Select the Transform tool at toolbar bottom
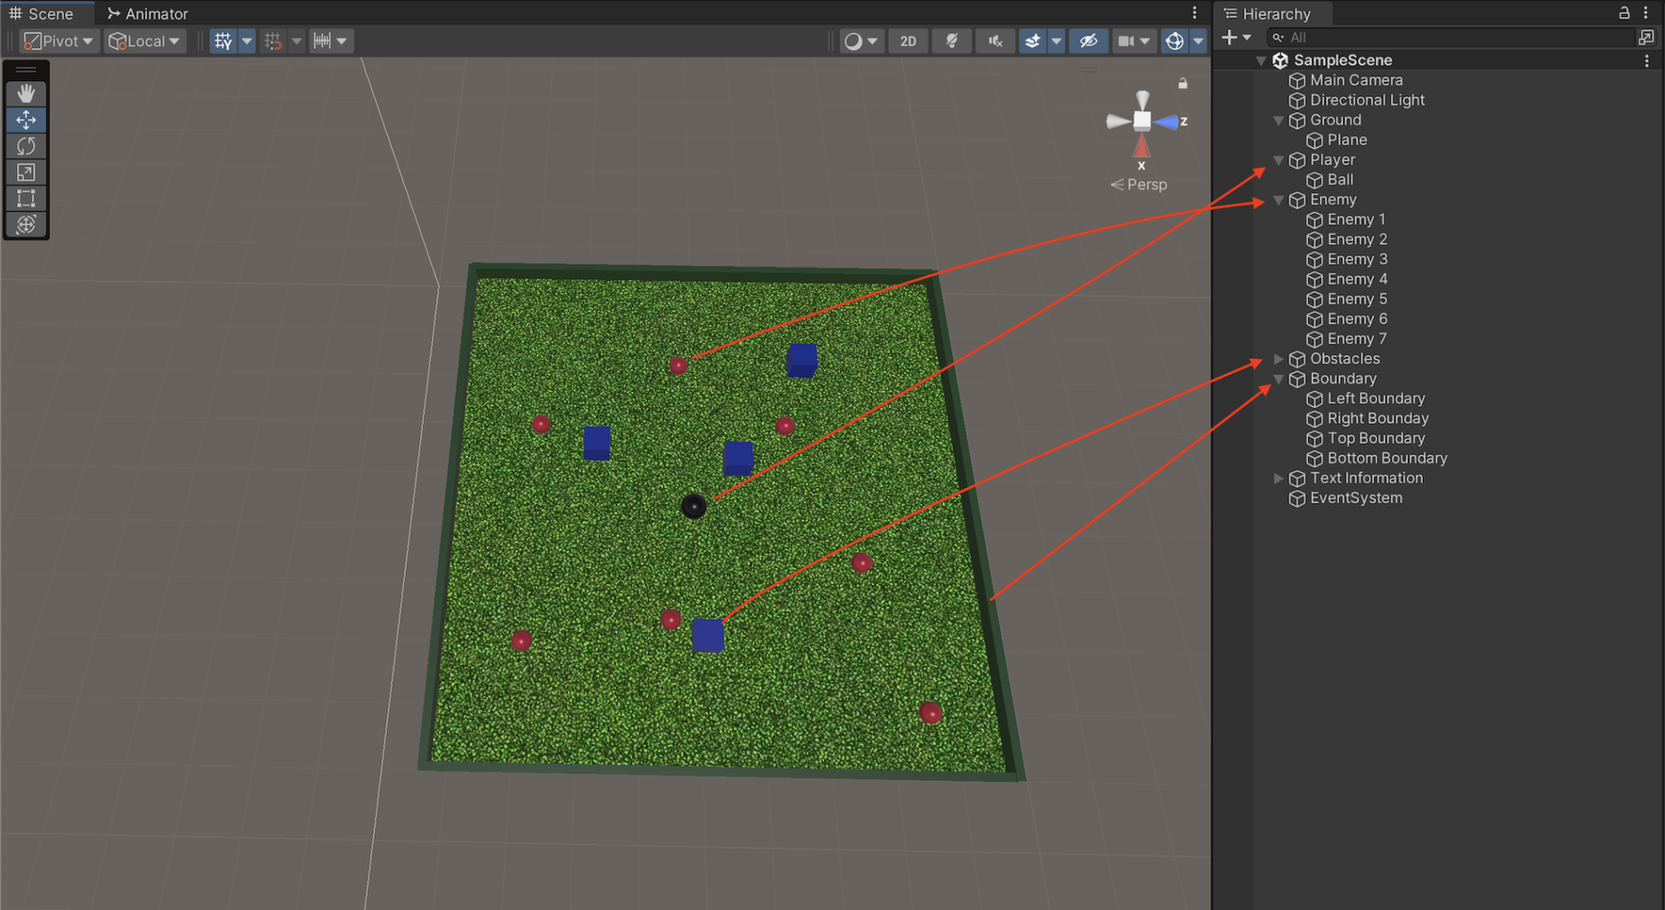 point(26,225)
